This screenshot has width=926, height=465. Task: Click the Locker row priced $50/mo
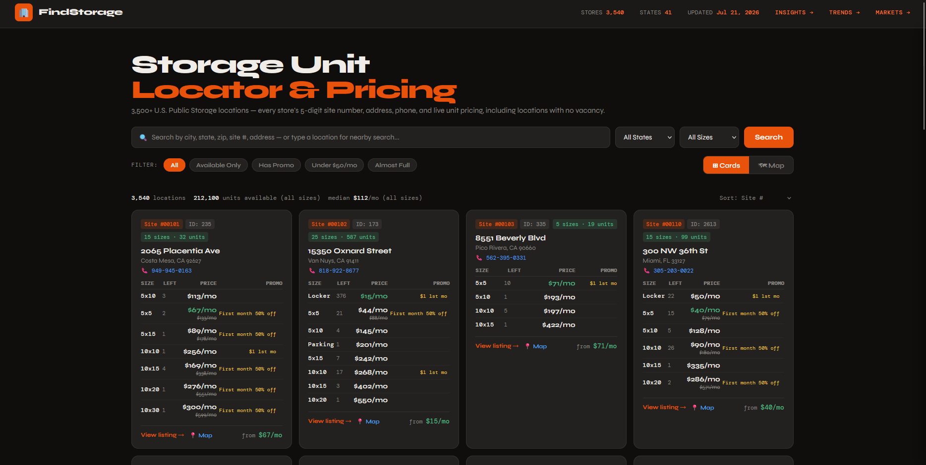tap(713, 296)
